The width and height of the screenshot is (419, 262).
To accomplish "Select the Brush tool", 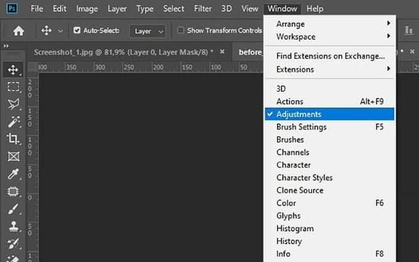I will [13, 209].
